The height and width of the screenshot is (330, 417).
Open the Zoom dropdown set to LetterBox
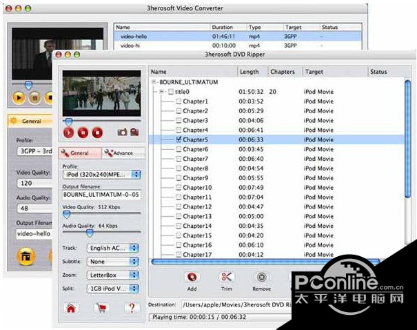113,275
